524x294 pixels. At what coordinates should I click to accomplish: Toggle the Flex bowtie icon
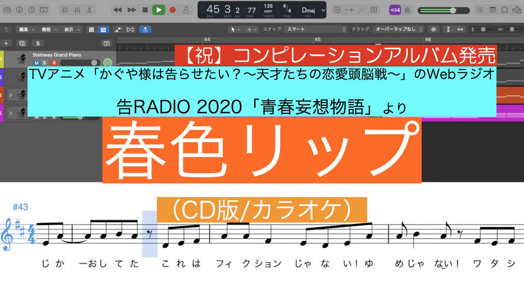coord(130,29)
